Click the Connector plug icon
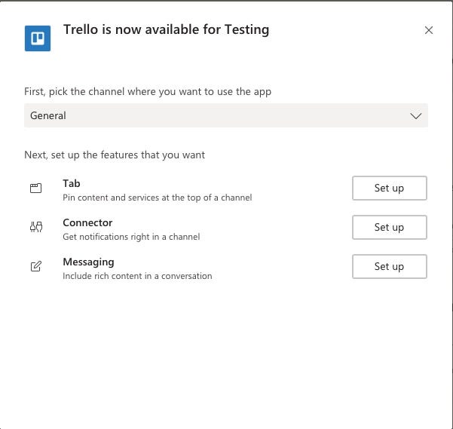 [x=35, y=228]
